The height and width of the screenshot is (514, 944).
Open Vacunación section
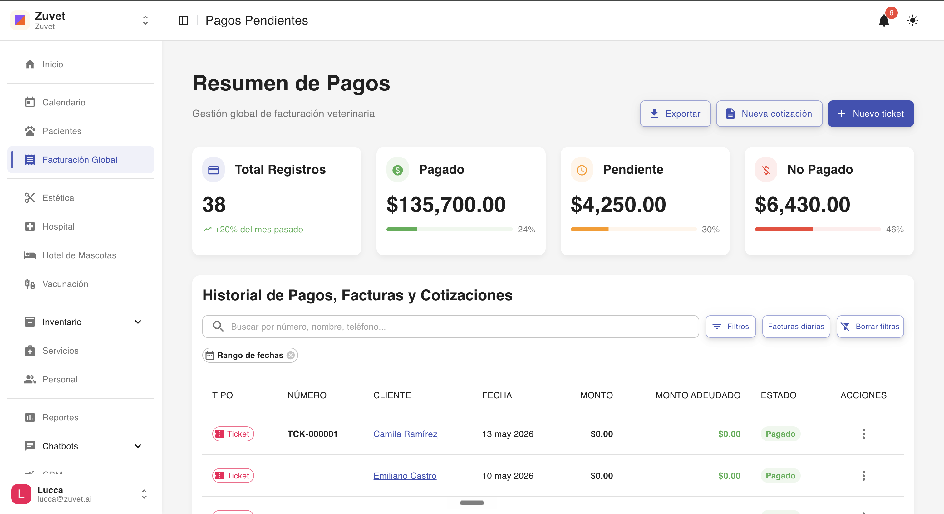click(81, 284)
